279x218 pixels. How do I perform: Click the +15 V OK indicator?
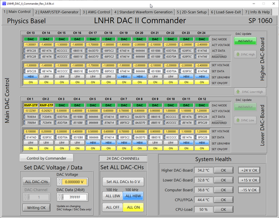pyautogui.click(x=249, y=180)
